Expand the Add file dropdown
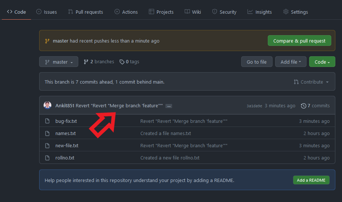The height and width of the screenshot is (202, 342). [x=291, y=62]
